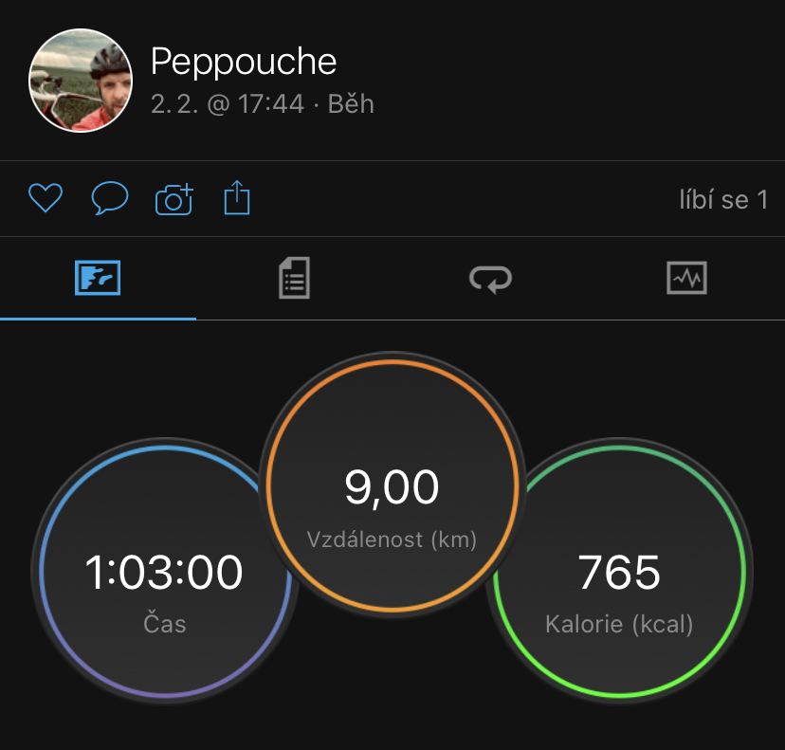Open the Peppouche username link

coord(244,62)
